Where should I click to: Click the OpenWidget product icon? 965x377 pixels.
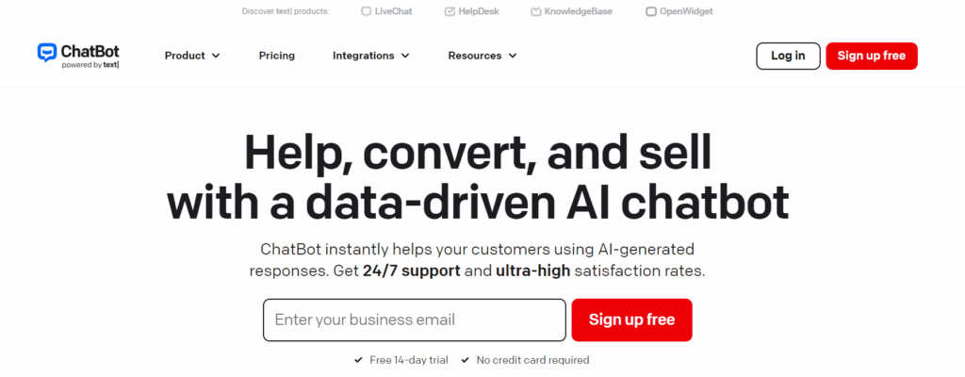pyautogui.click(x=651, y=12)
